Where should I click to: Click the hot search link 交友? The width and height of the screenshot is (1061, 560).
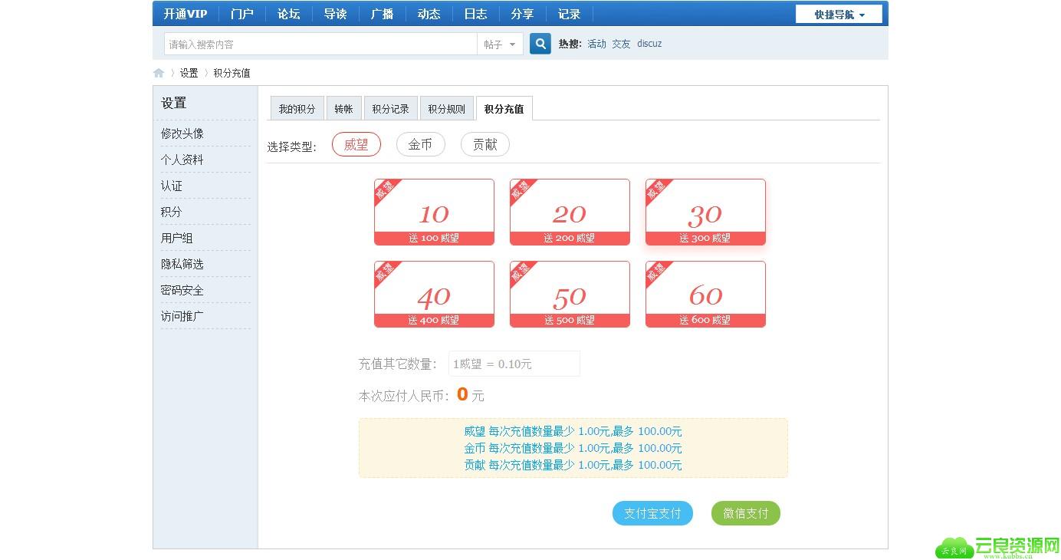point(621,44)
